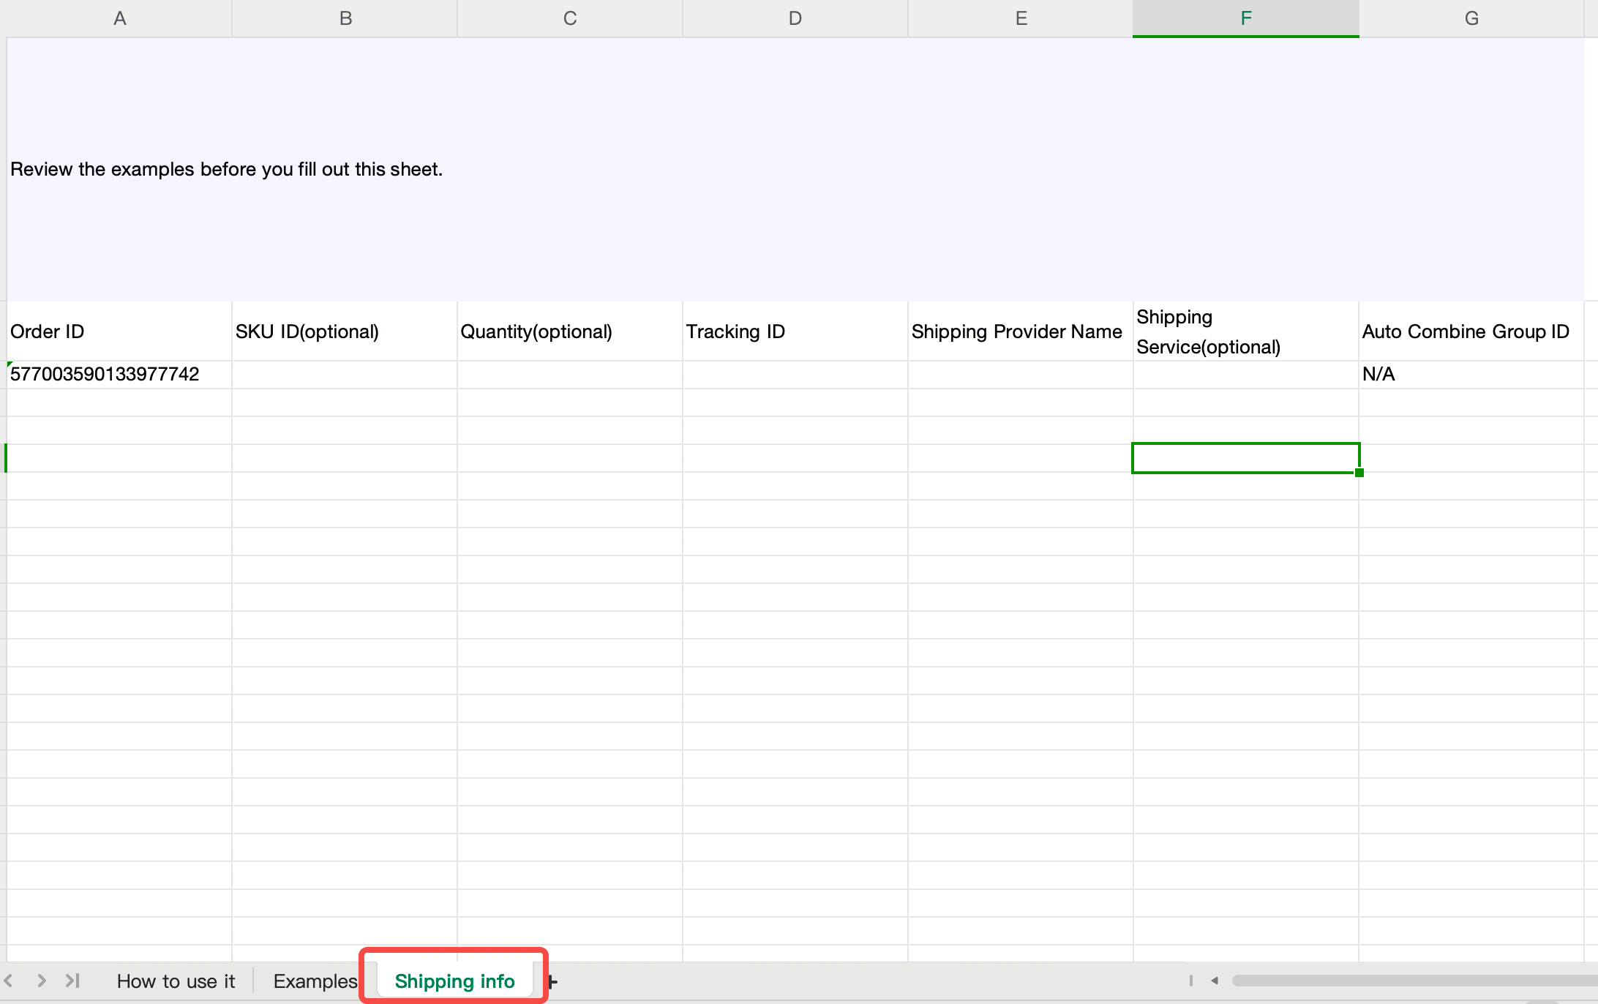
Task: Click the sheet tab splitter handle
Action: tap(1191, 981)
